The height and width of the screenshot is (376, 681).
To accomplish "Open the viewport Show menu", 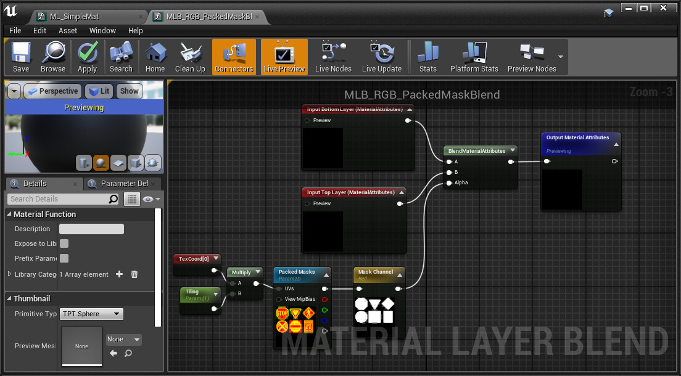I will click(129, 91).
